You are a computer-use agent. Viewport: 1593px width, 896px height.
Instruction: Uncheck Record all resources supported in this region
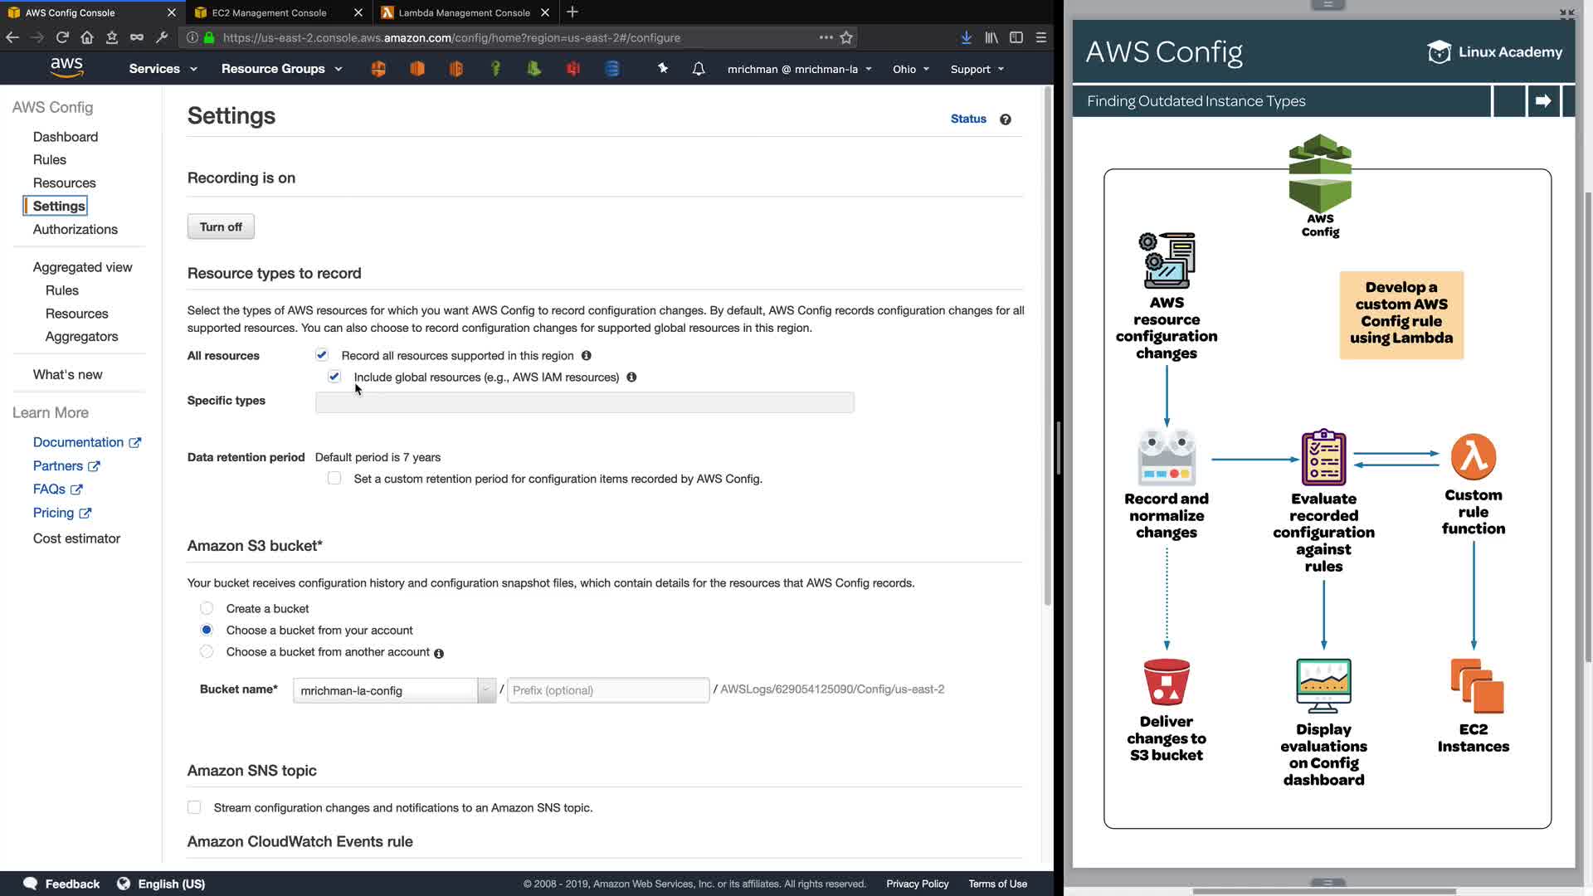[x=322, y=355]
